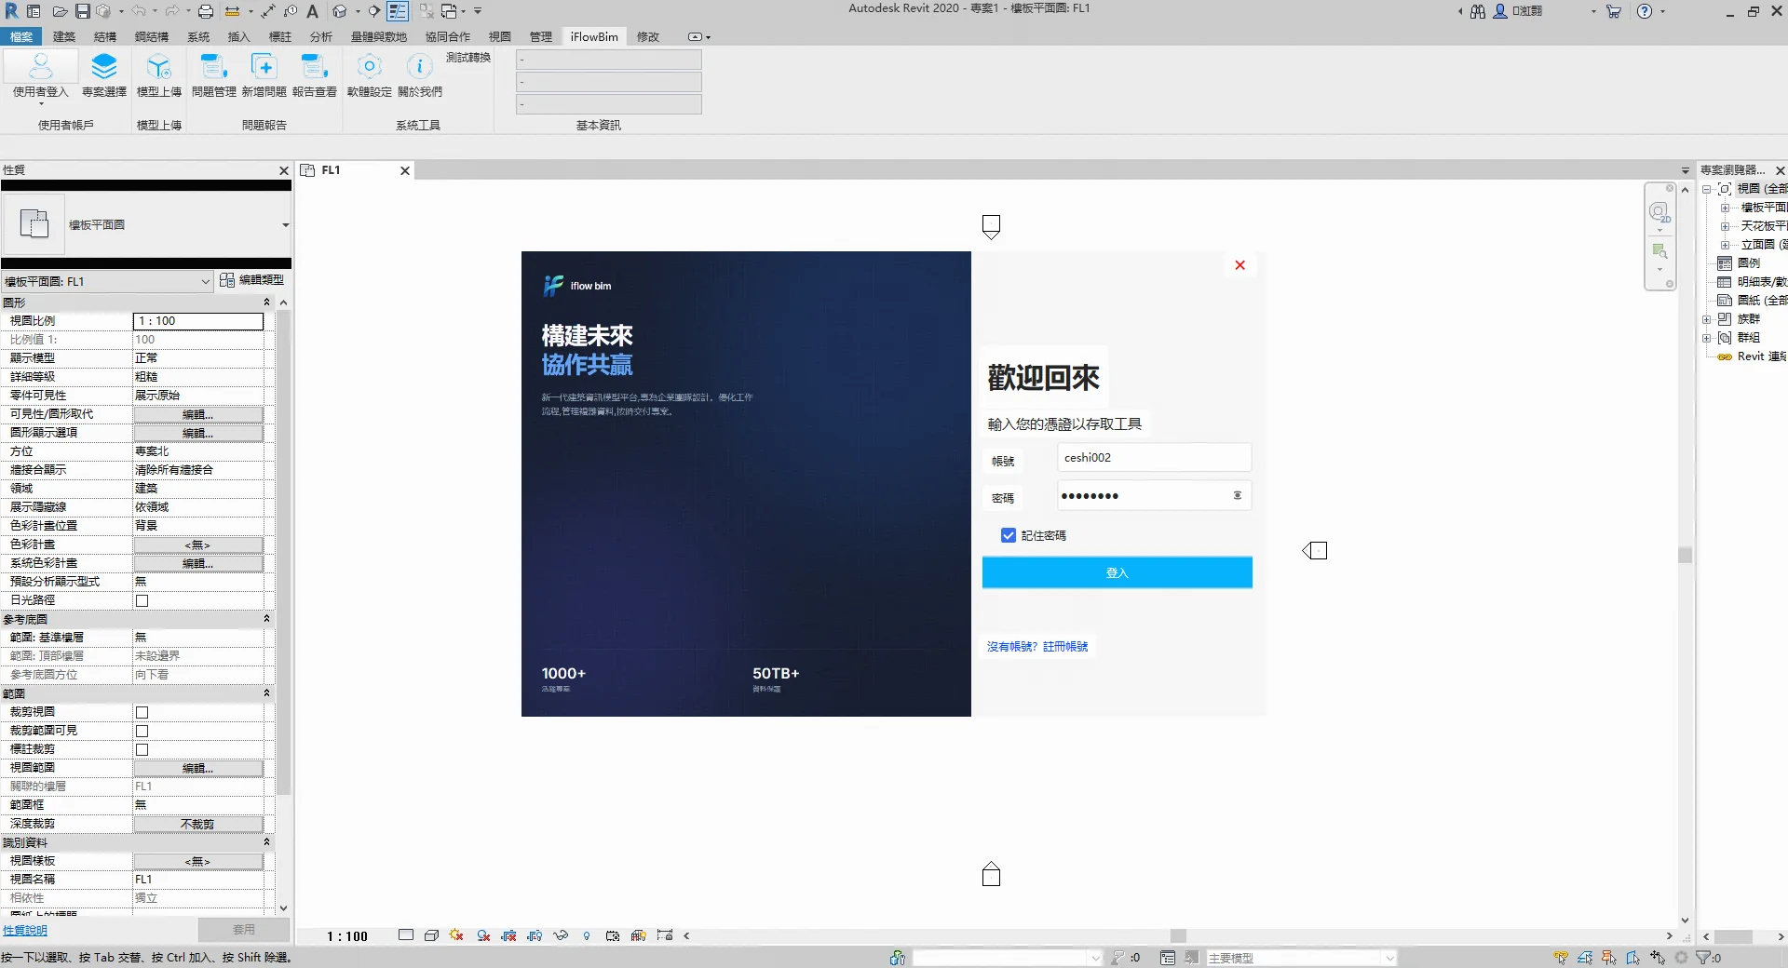Open the 主要模型 design option dropdown
This screenshot has width=1788, height=968.
(1302, 958)
